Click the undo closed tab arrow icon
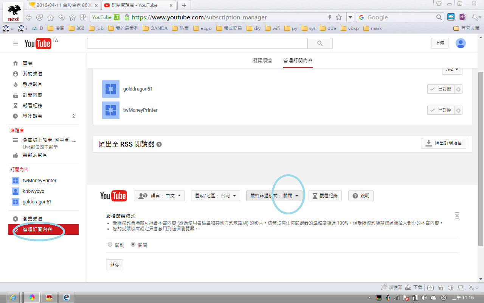Viewport: 484px width, 303px height. [x=61, y=17]
